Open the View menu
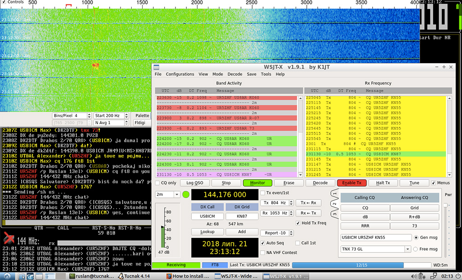The image size is (462, 280). (x=203, y=74)
